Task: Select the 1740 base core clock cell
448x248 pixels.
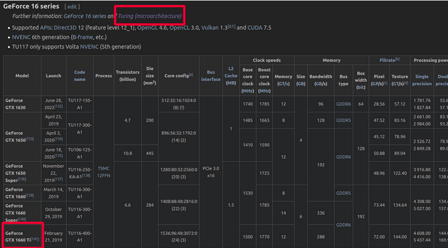Action: 247,104
